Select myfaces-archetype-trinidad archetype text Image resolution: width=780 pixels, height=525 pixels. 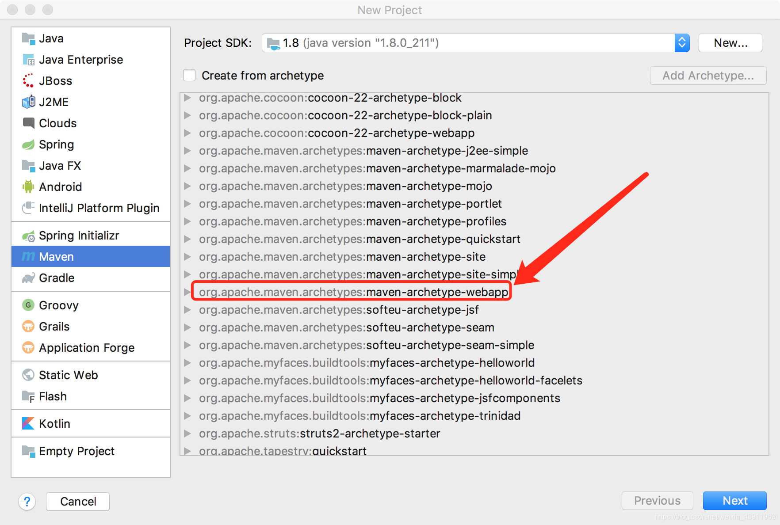359,416
